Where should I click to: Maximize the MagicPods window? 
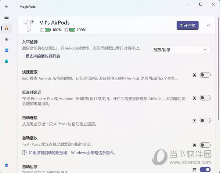click(x=201, y=4)
